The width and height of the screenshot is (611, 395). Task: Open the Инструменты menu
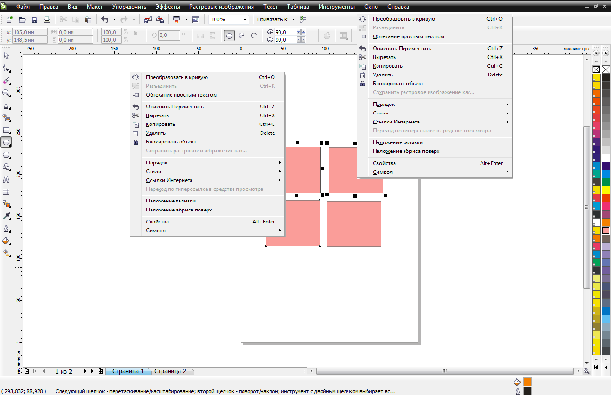click(x=336, y=7)
